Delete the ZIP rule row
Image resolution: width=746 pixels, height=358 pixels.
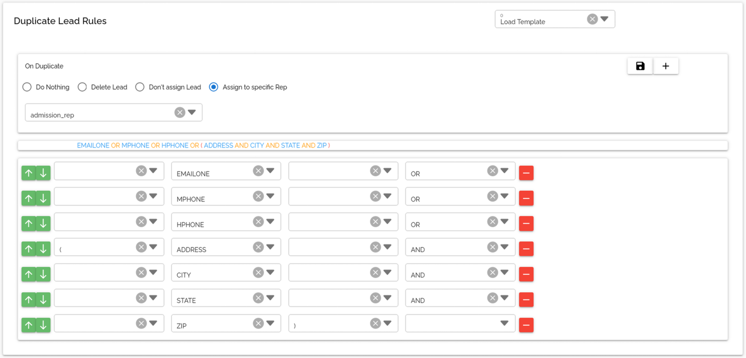(x=526, y=325)
